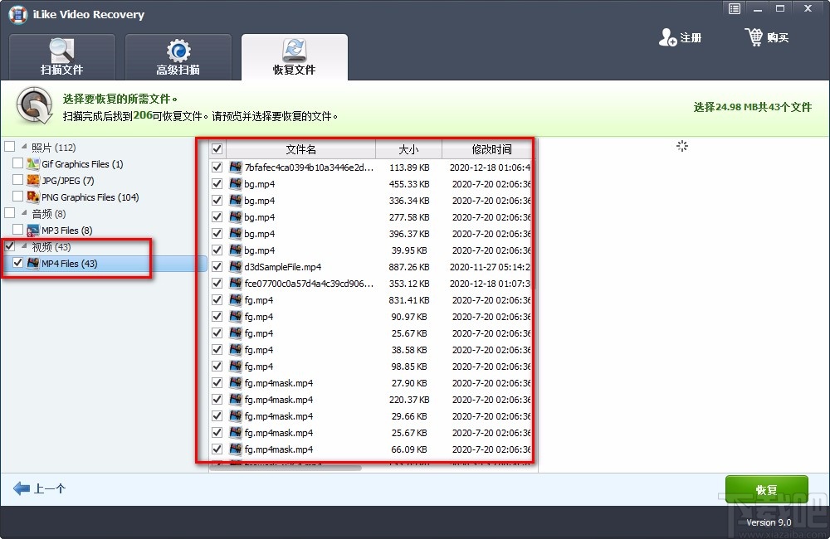Click the MP4 Files filmstrip icon in sidebar
The height and width of the screenshot is (539, 830).
32,264
